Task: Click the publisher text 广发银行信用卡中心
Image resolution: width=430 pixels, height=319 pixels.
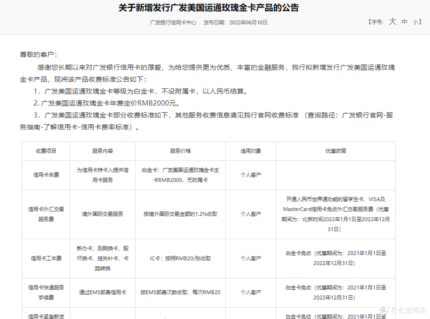Action: (x=173, y=22)
